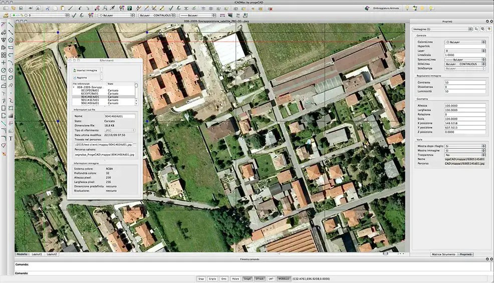This screenshot has width=494, height=283.
Task: Open the Trasparenza dropdown in the properties panel
Action: pyautogui.click(x=465, y=155)
